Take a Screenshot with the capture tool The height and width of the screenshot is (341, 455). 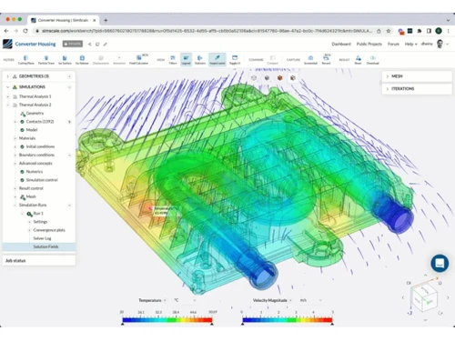(x=310, y=59)
